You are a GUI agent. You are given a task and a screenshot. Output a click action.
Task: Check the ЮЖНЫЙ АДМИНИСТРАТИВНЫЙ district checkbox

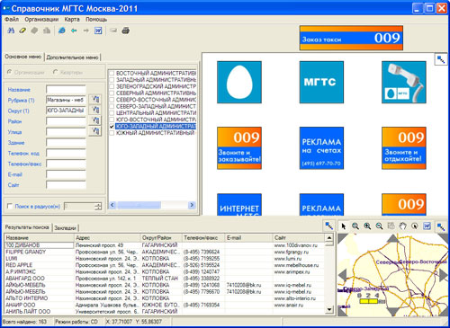(x=112, y=133)
